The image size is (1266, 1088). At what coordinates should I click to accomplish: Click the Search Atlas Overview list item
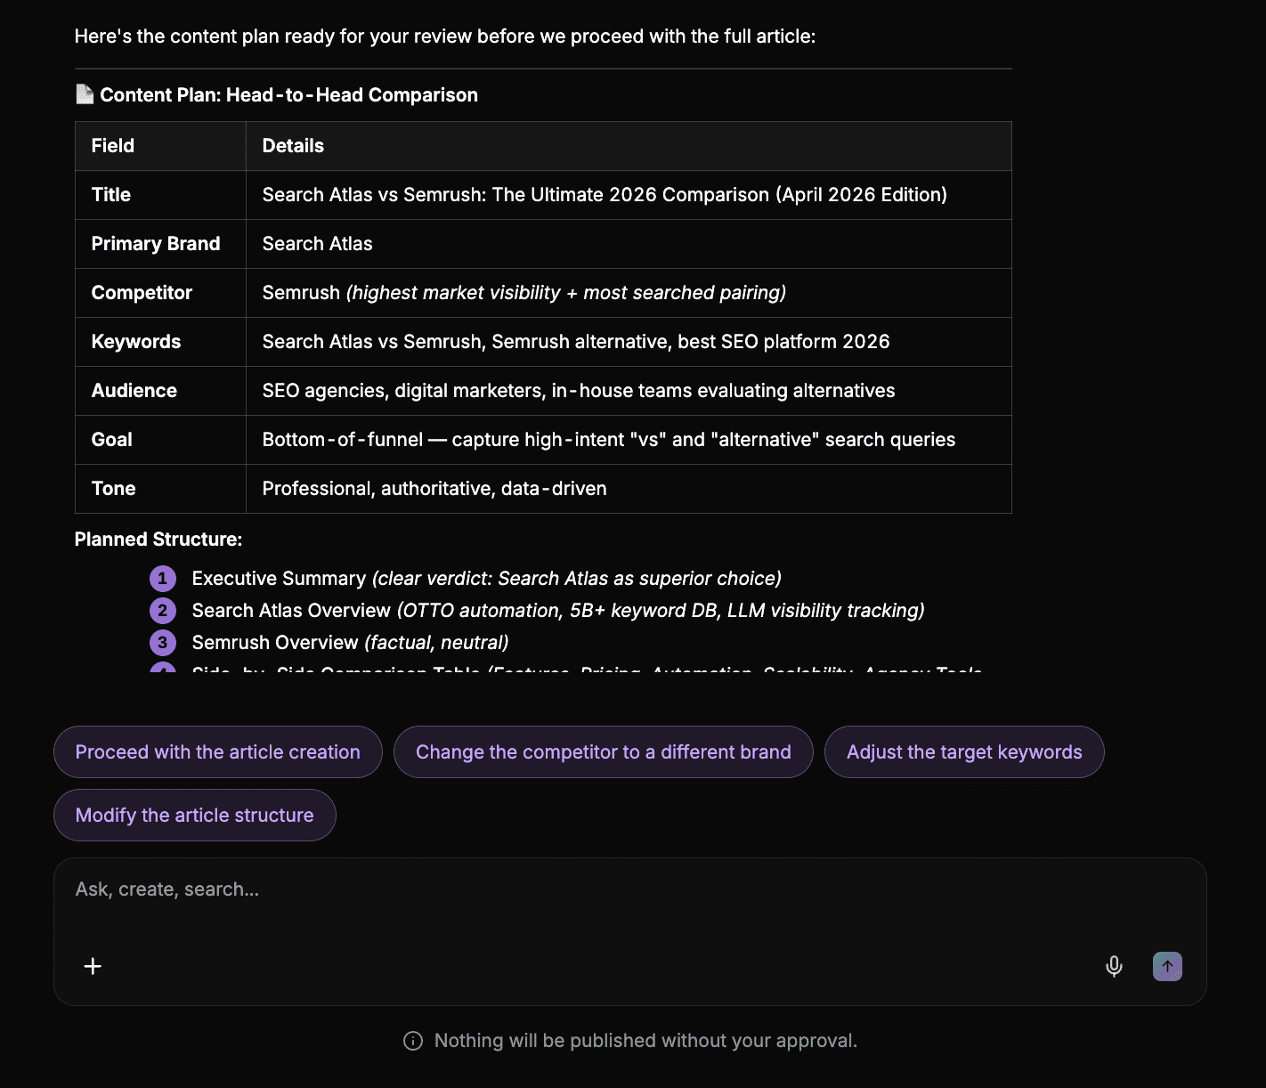pyautogui.click(x=558, y=611)
